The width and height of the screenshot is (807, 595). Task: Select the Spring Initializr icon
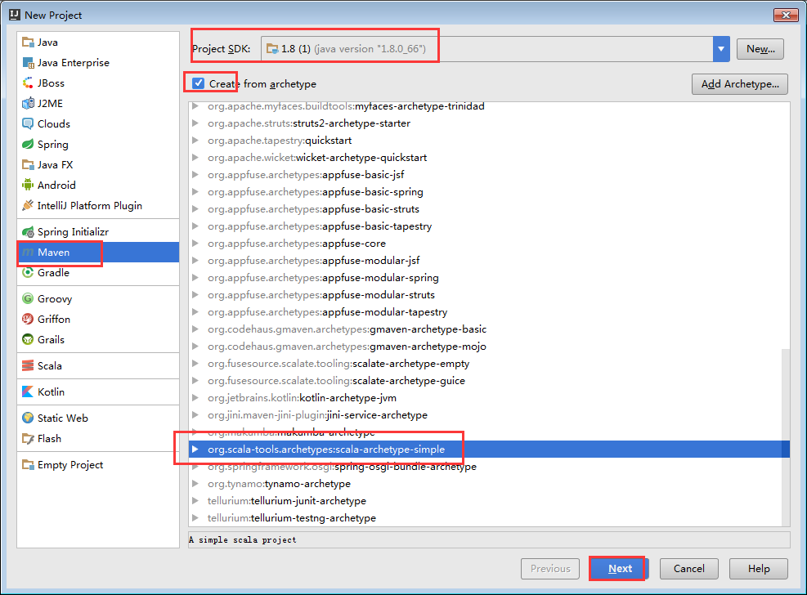(x=28, y=232)
